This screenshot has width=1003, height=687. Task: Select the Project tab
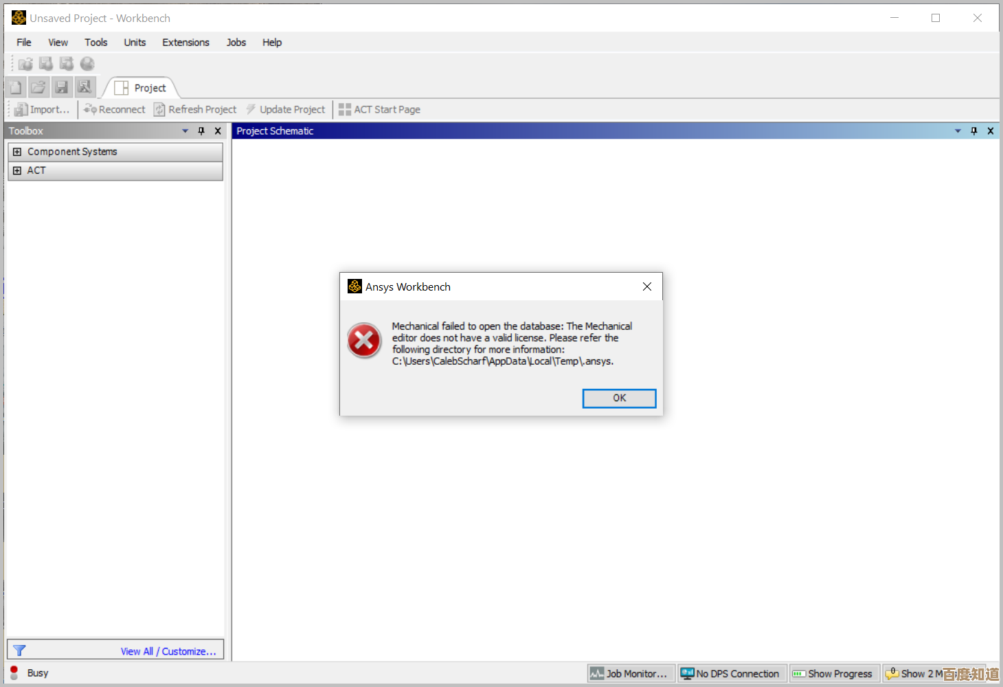click(142, 88)
